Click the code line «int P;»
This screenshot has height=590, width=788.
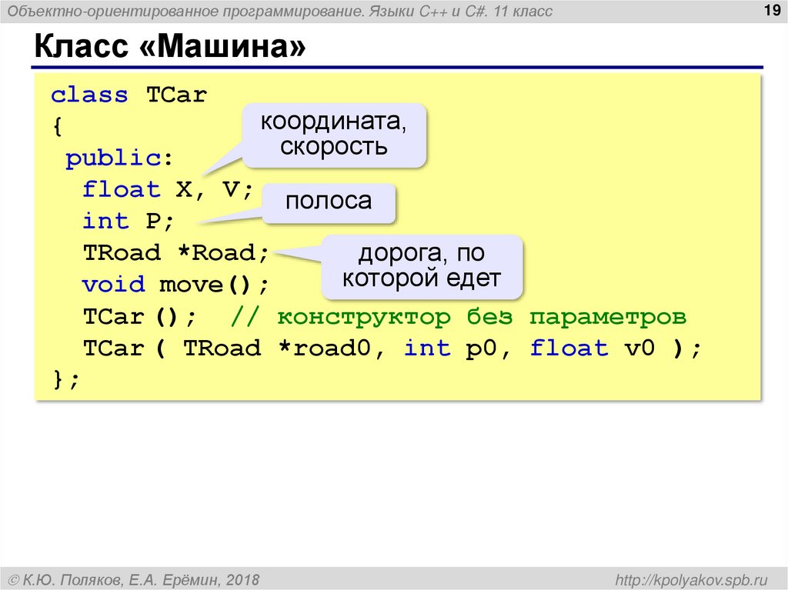point(128,221)
